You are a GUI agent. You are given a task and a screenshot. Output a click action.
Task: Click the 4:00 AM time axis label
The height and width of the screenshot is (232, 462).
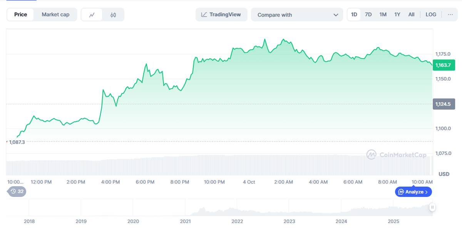318,182
